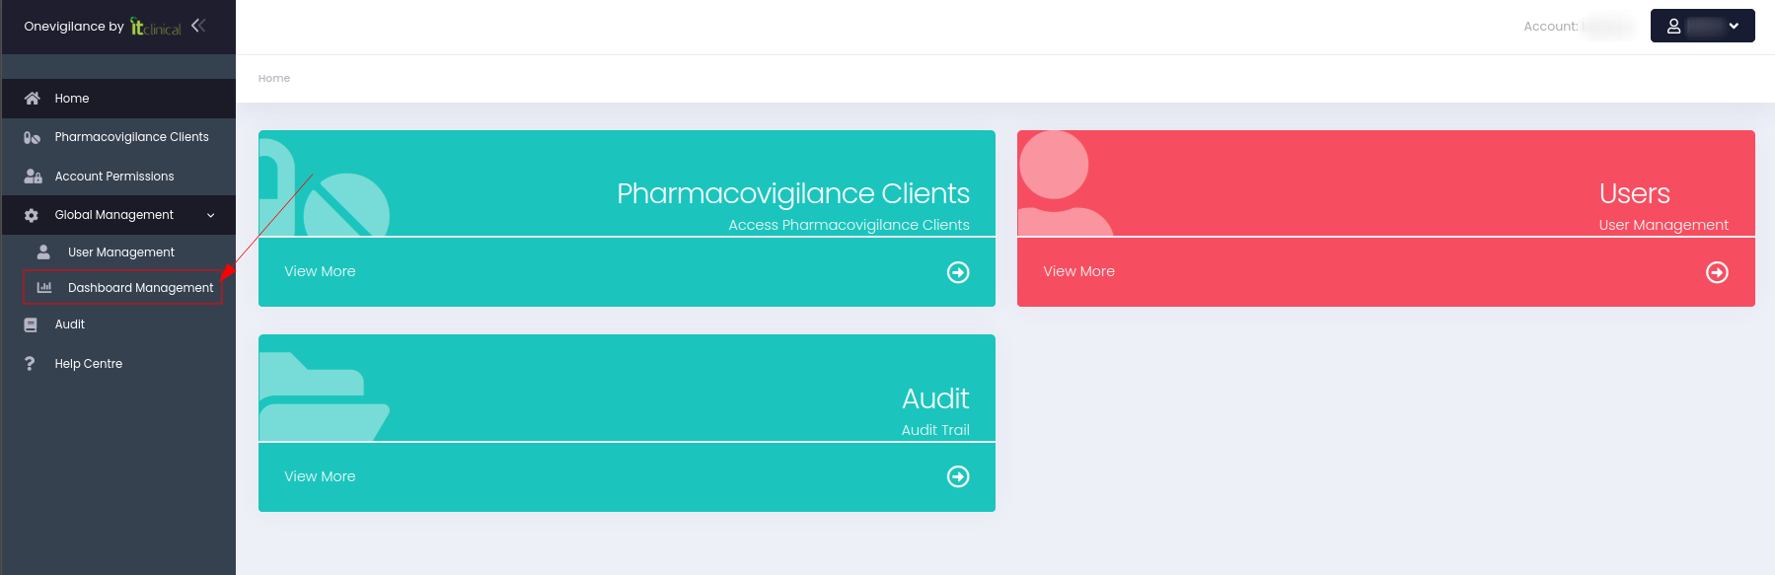Click arrow circle on Pharmacovigilance Clients card
1775x575 pixels.
pos(957,272)
